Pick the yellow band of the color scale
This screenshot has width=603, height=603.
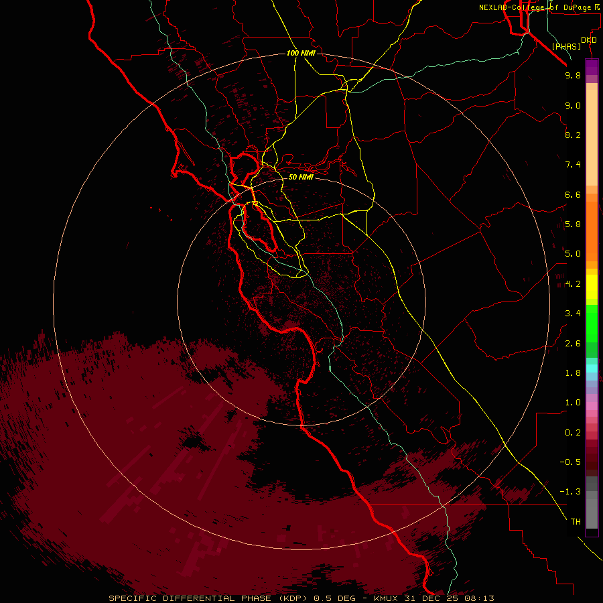coord(592,287)
